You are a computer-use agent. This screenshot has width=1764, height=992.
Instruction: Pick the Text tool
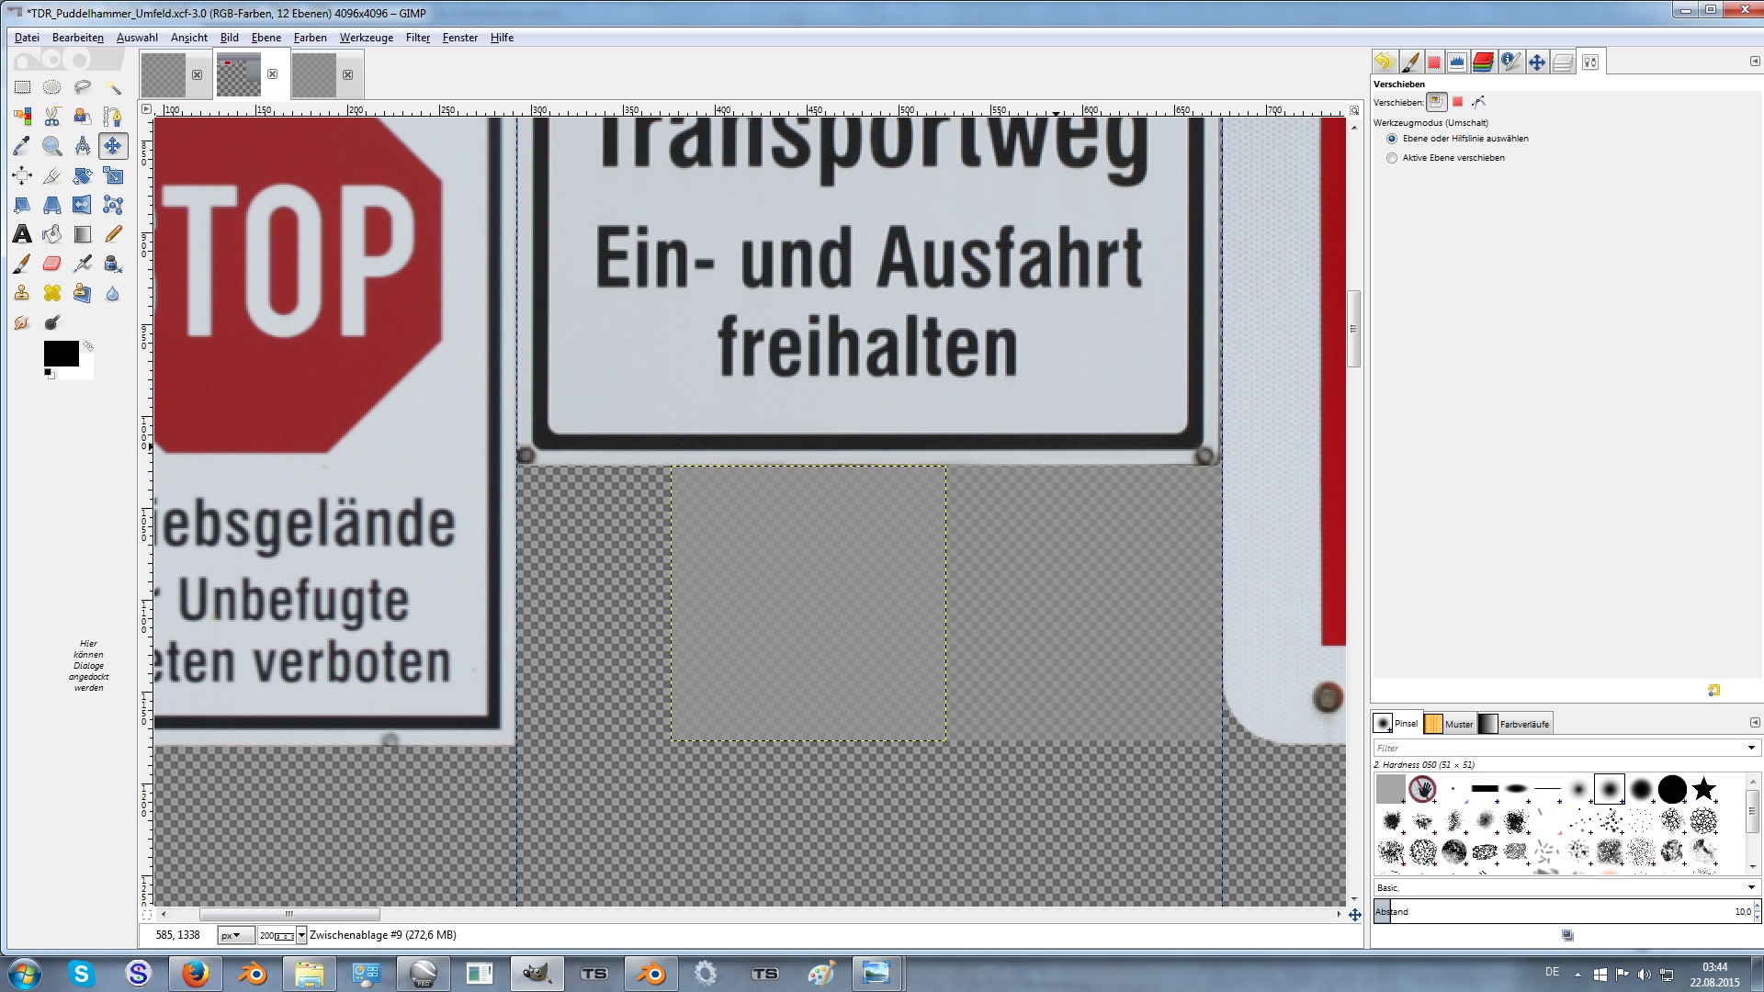22,234
